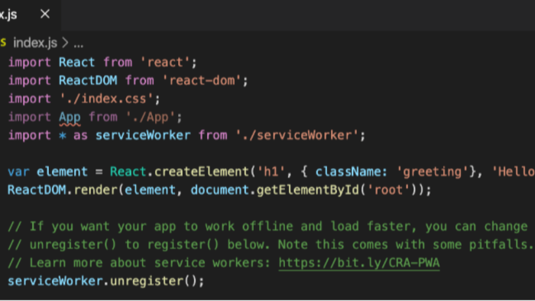Viewport: 535px width, 301px height.
Task: Place cursor in the 'root' string
Action: [x=388, y=190]
